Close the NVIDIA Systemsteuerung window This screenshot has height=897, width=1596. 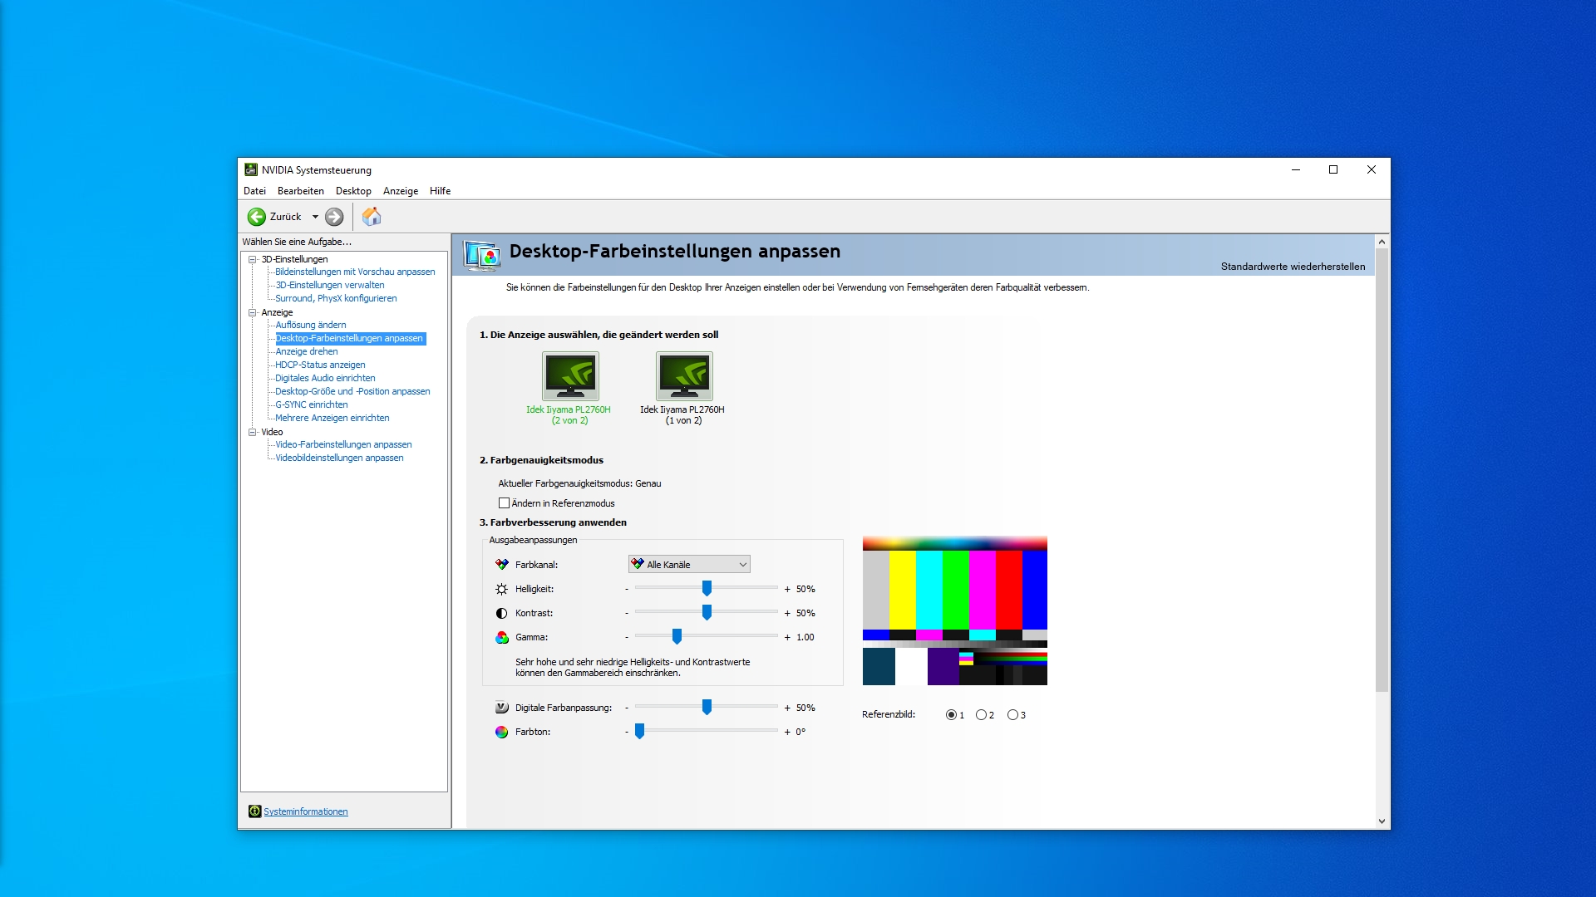pos(1372,169)
